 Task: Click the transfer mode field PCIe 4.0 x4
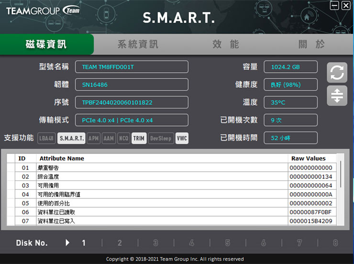tap(132, 120)
